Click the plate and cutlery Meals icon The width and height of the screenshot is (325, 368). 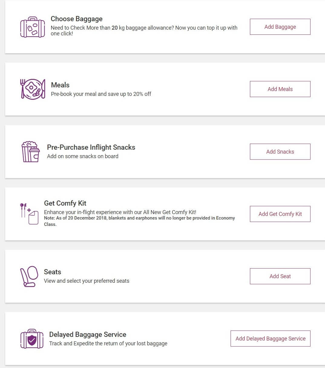click(x=33, y=89)
